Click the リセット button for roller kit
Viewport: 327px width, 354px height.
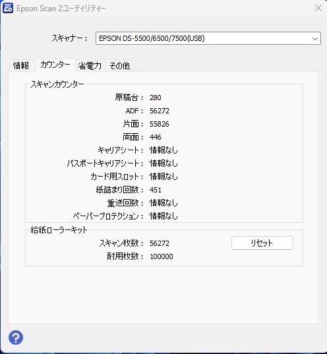(262, 243)
